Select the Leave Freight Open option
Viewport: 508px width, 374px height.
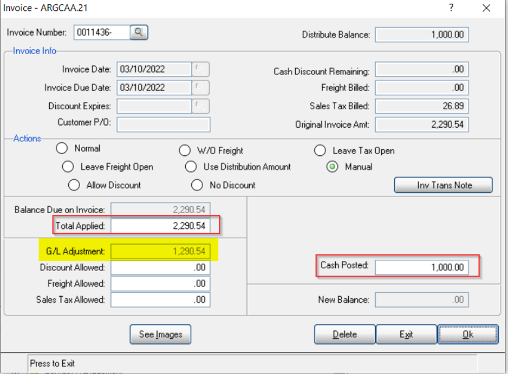pyautogui.click(x=68, y=167)
